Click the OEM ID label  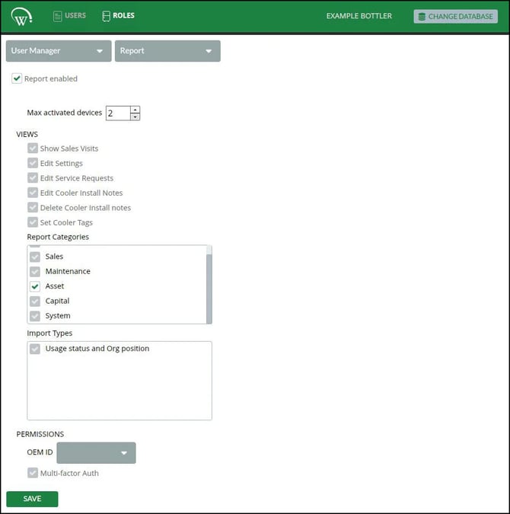coord(40,452)
